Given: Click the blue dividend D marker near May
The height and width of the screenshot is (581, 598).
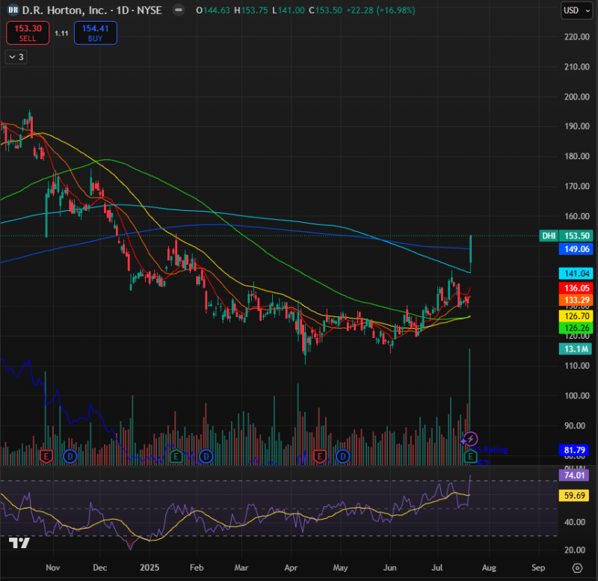Looking at the screenshot, I should pos(342,455).
